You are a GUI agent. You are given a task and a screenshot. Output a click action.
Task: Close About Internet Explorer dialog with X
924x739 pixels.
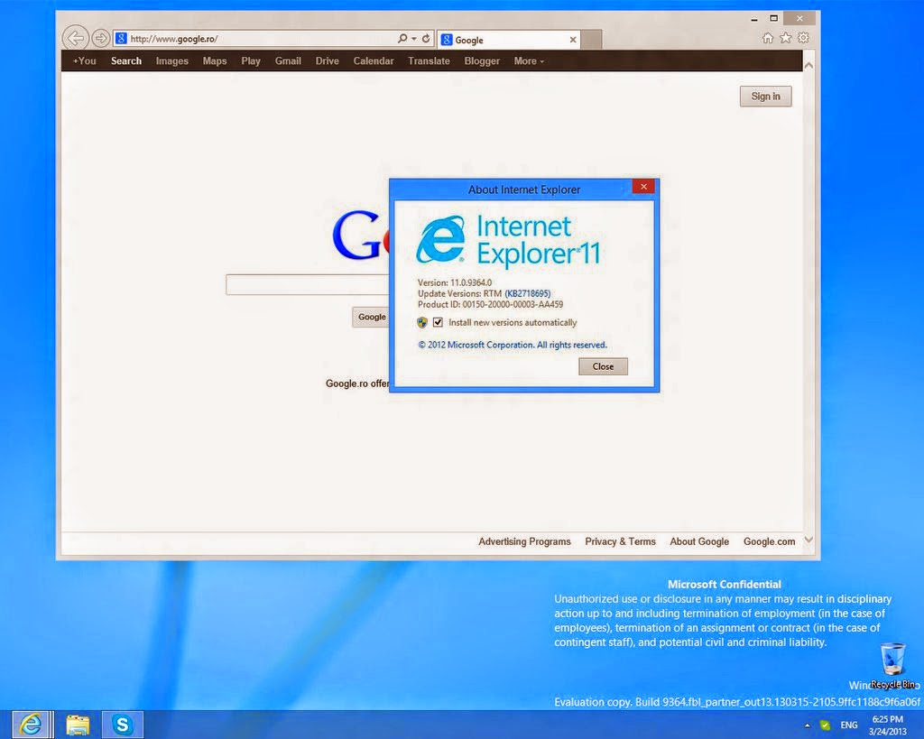[643, 186]
